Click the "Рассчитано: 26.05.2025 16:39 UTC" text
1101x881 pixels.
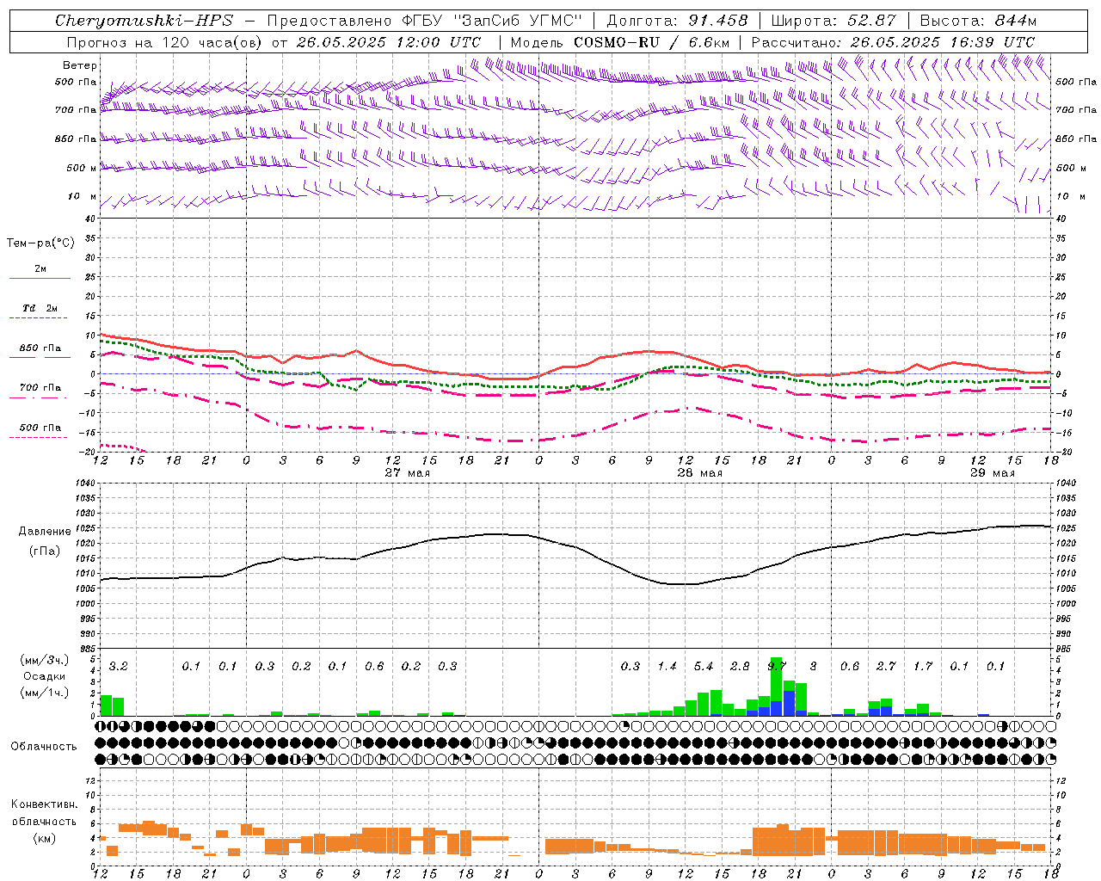(x=893, y=42)
